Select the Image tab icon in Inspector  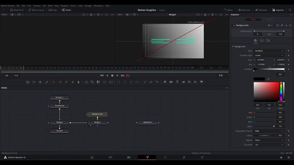262,41
